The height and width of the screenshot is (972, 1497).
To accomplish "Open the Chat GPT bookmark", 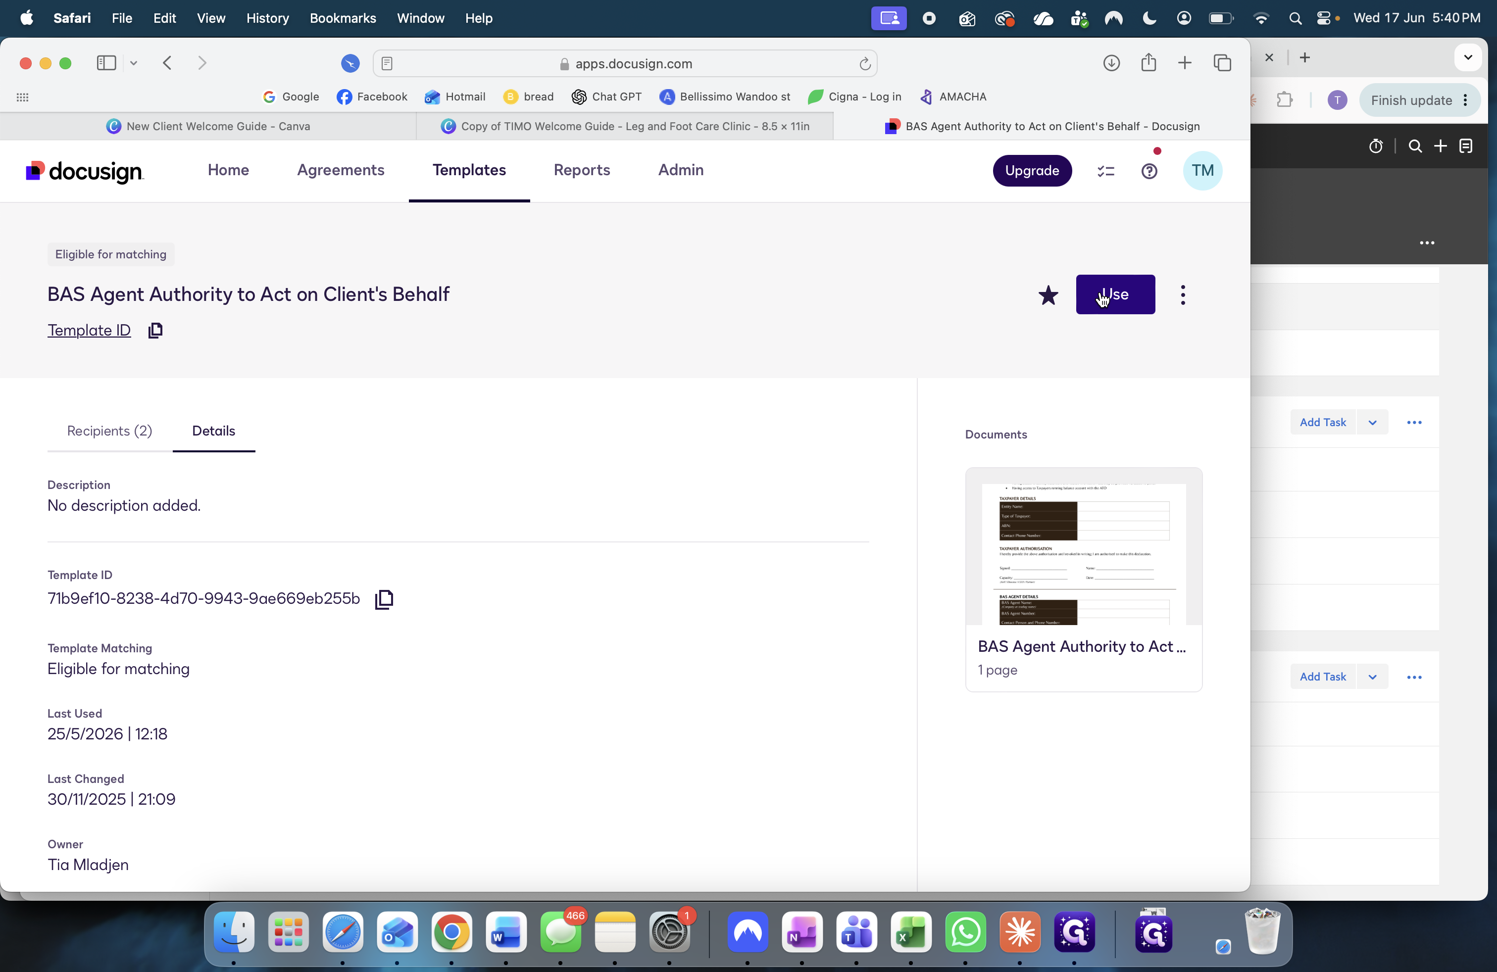I will [x=607, y=97].
